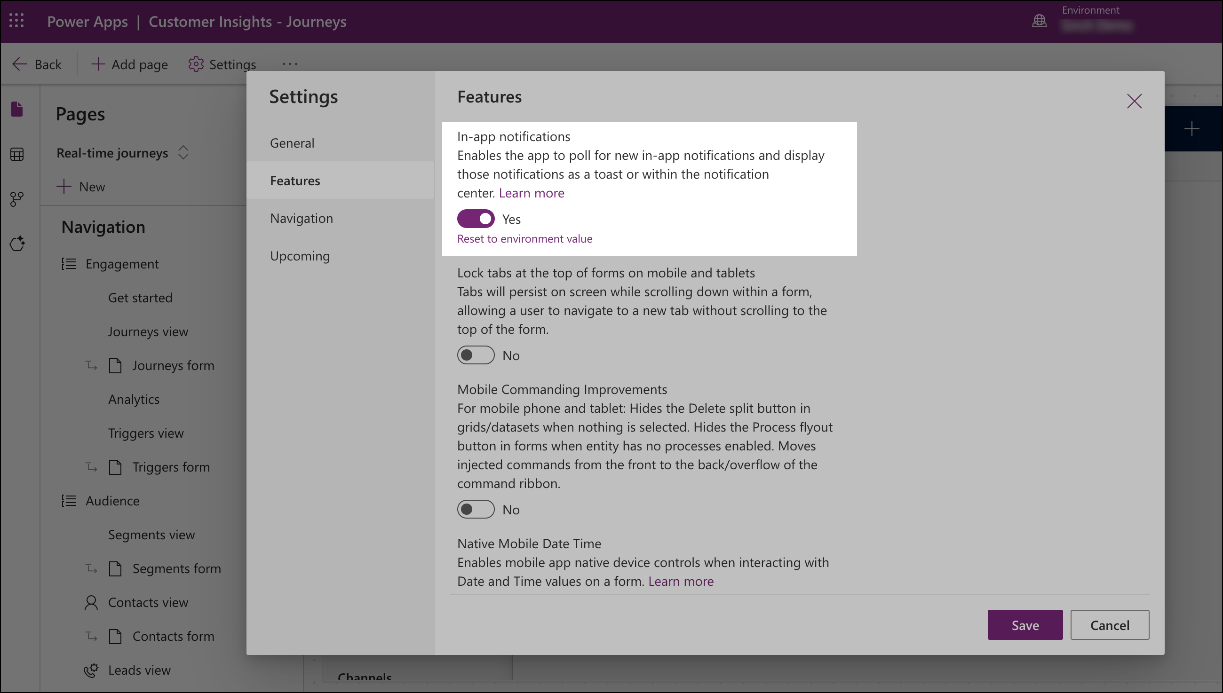1223x693 pixels.
Task: Select the Automation flow icon in left rail
Action: tap(17, 199)
